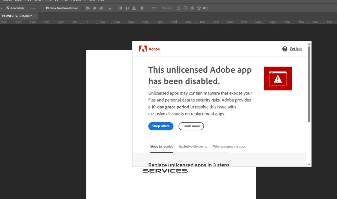The height and width of the screenshot is (199, 337).
Task: Click the align right edges icon
Action: [101, 8]
